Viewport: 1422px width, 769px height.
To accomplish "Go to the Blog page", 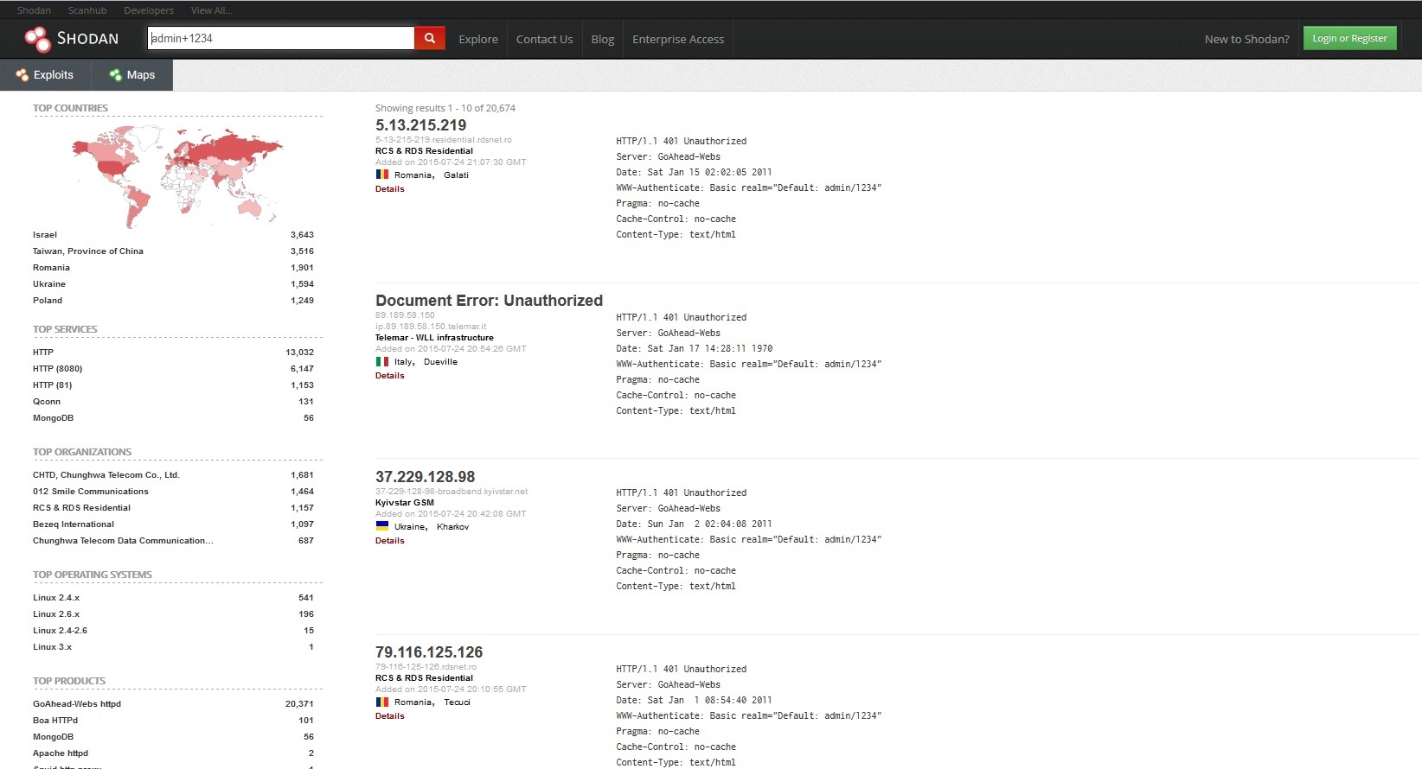I will click(603, 39).
